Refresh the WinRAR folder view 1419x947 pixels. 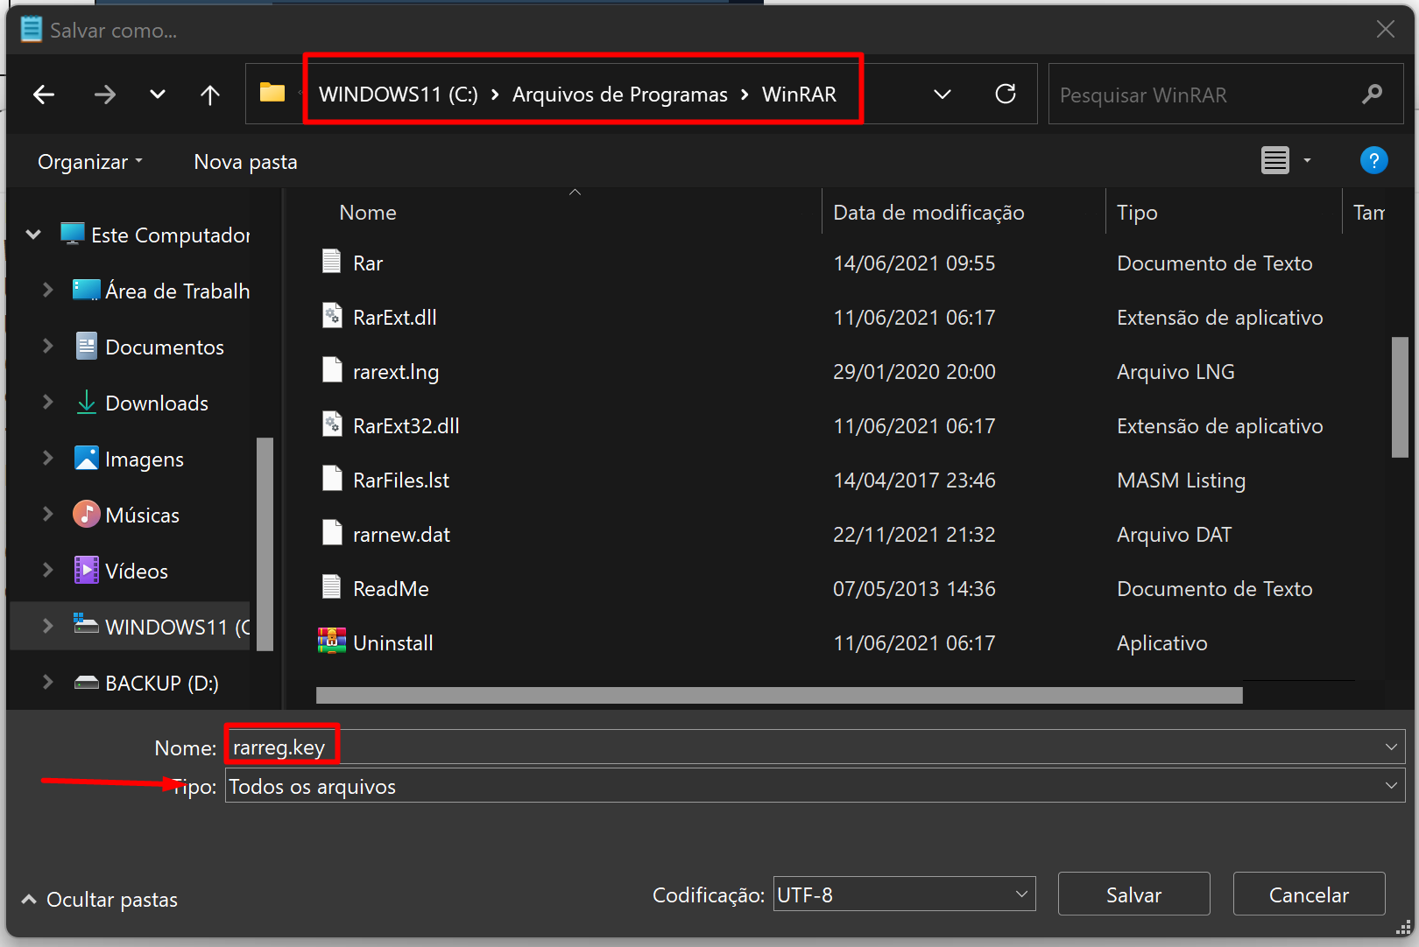(1006, 94)
